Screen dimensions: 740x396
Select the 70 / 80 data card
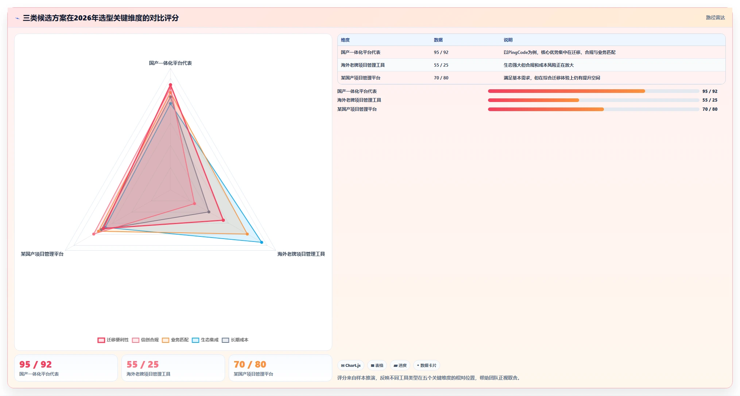tap(280, 368)
